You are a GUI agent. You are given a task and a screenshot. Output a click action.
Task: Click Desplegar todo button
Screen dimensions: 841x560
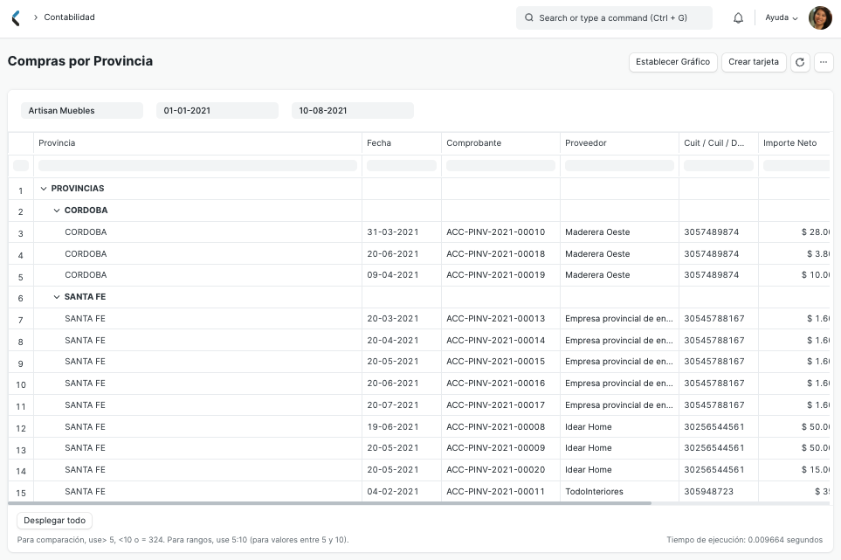pos(55,521)
